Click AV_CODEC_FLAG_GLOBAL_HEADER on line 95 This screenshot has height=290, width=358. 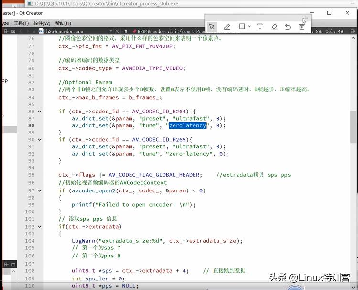(154, 175)
